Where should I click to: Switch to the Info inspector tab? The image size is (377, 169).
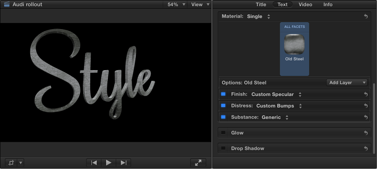pos(328,5)
